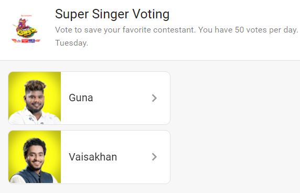Click the Super Singer Voting heading
This screenshot has width=300, height=193.
click(x=112, y=14)
